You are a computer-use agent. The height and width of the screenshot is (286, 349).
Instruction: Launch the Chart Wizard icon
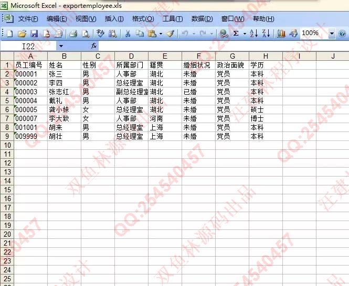[x=281, y=34]
